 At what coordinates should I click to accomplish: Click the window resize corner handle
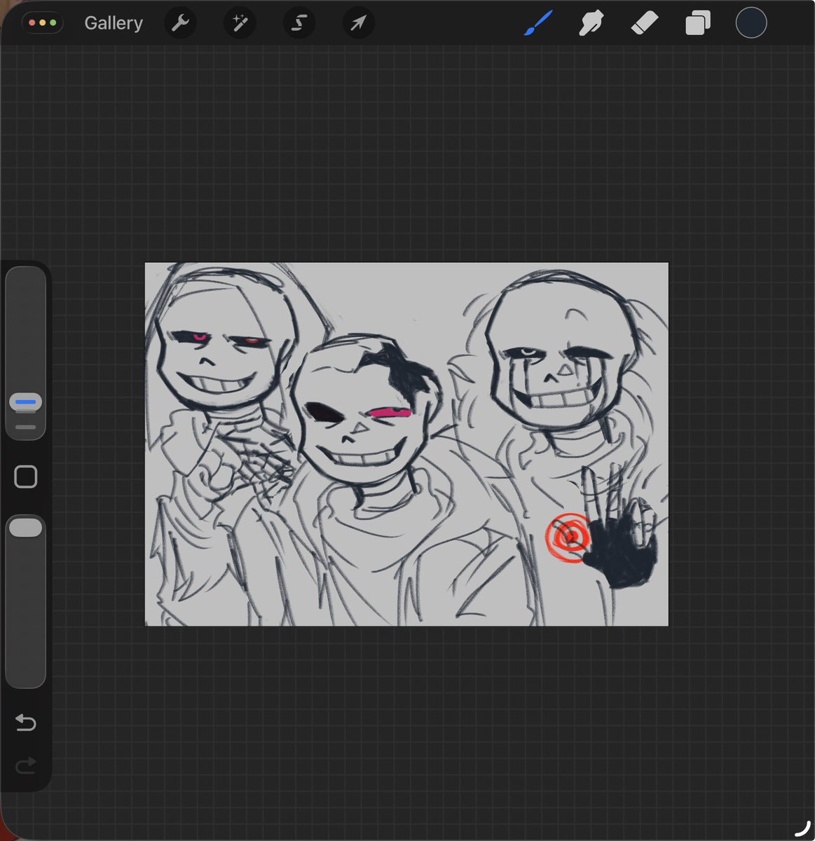(803, 829)
